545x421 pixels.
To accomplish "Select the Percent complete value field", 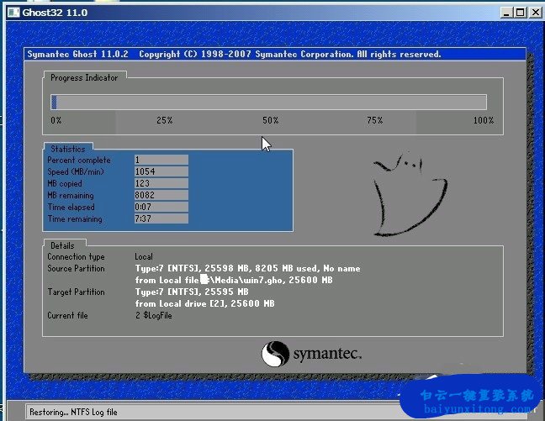I will 161,160.
